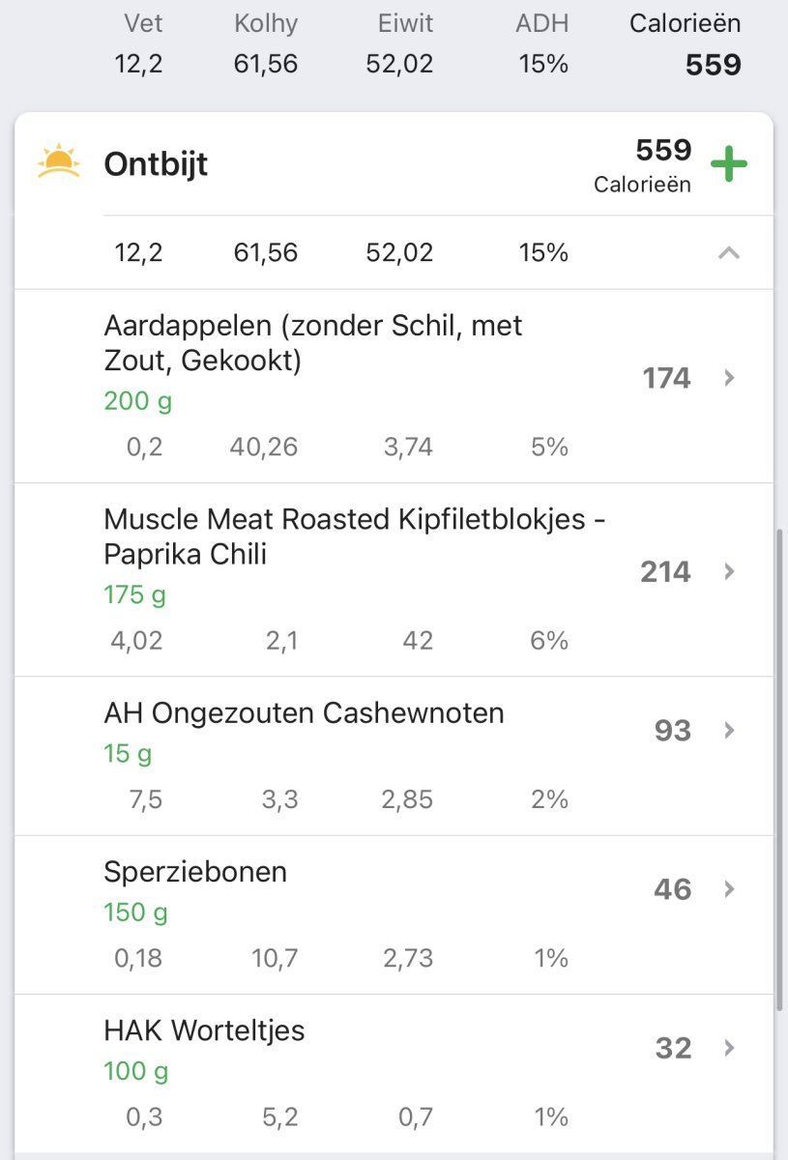Tap the Ontbijt meal heading
Screen dimensions: 788x1160
(156, 164)
